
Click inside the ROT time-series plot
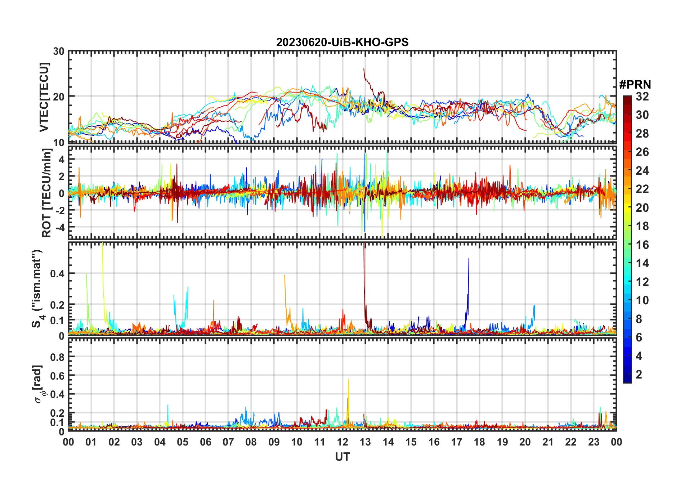[x=342, y=192]
